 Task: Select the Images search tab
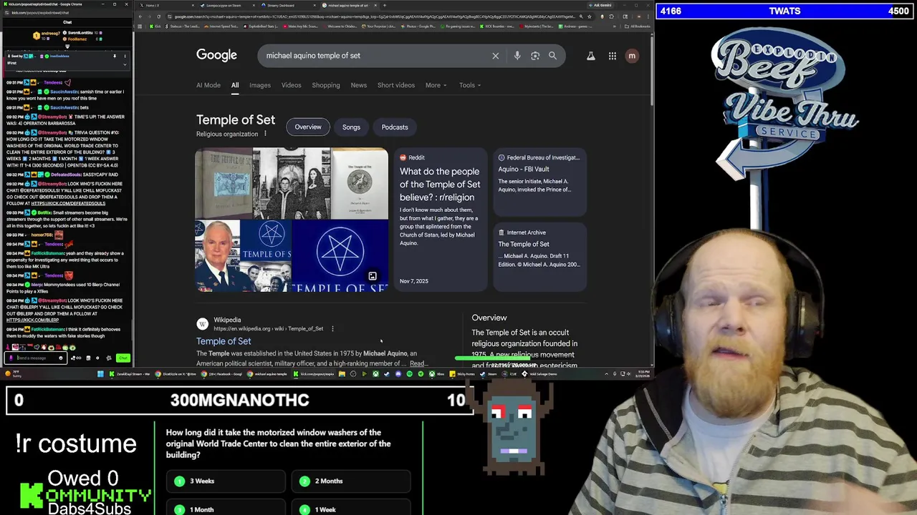coord(260,85)
